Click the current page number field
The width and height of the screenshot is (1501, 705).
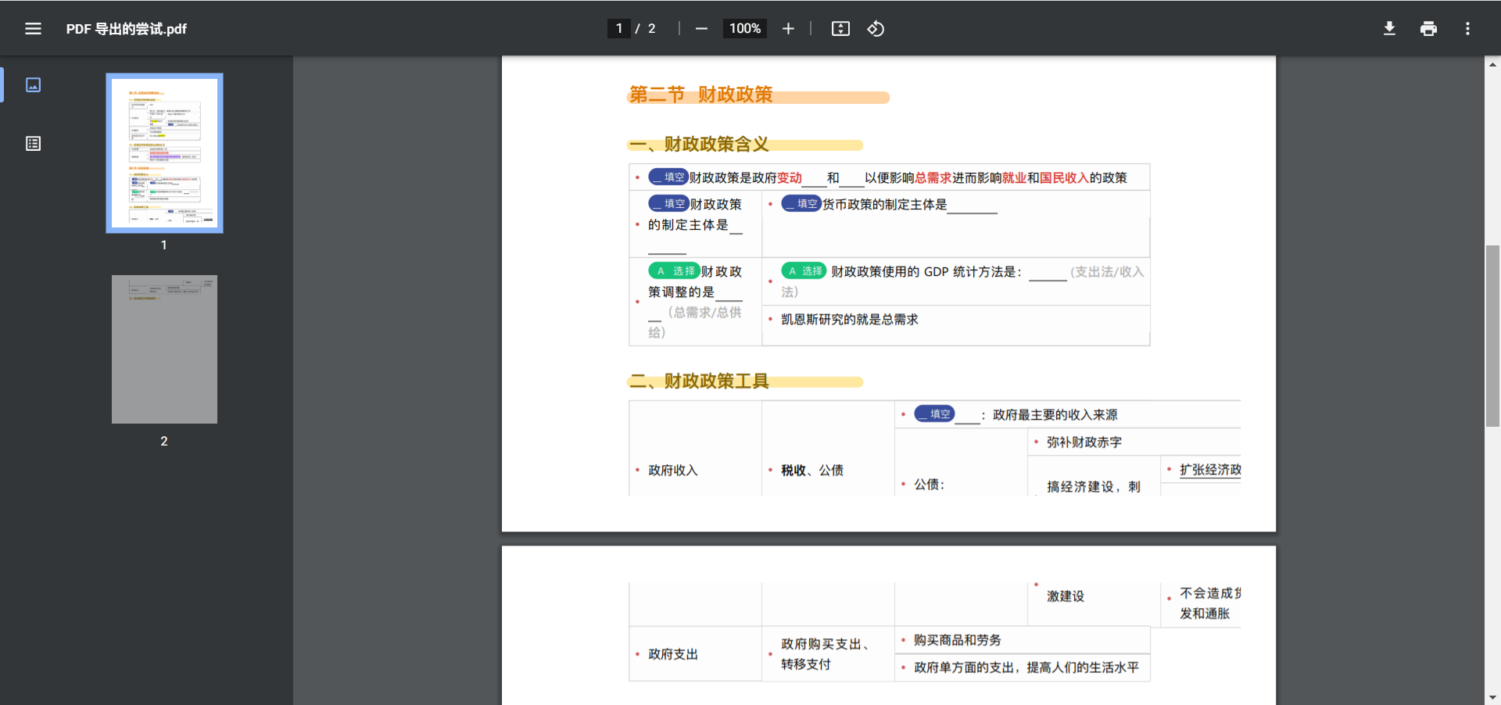click(x=618, y=29)
